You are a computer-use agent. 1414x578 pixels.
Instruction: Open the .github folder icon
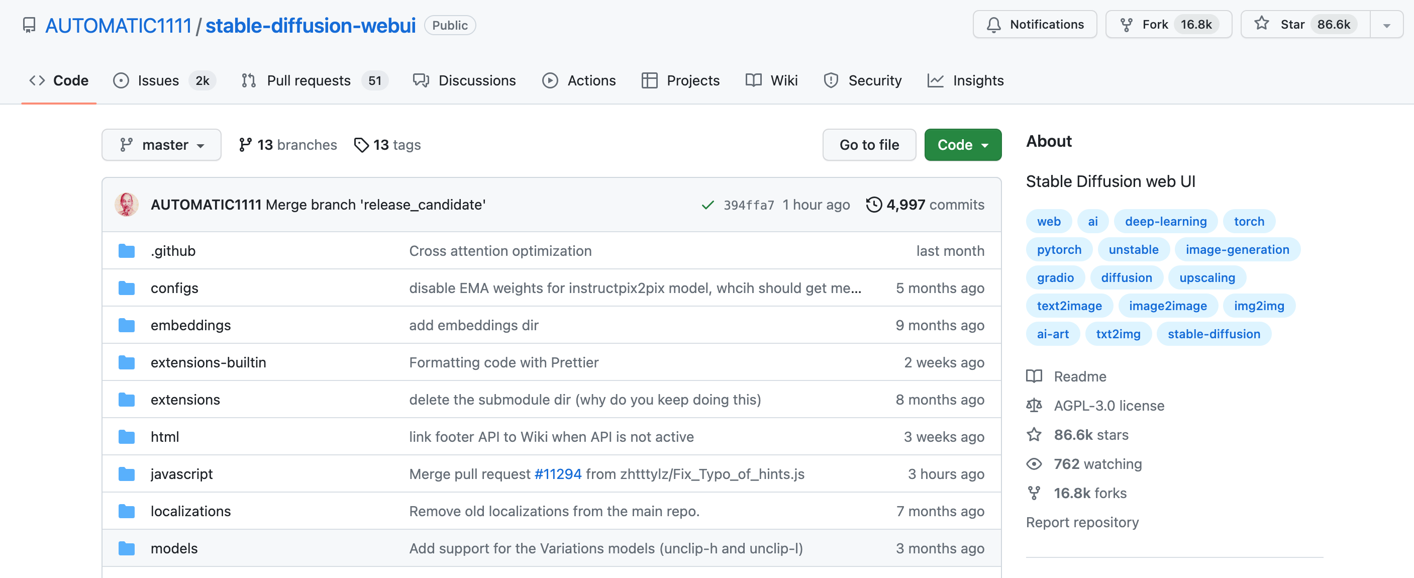127,250
